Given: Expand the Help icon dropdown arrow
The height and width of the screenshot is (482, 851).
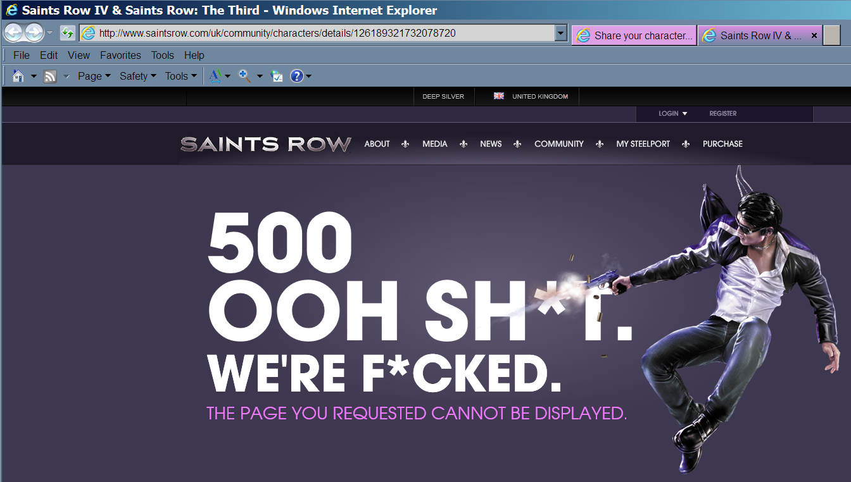Looking at the screenshot, I should click(308, 77).
